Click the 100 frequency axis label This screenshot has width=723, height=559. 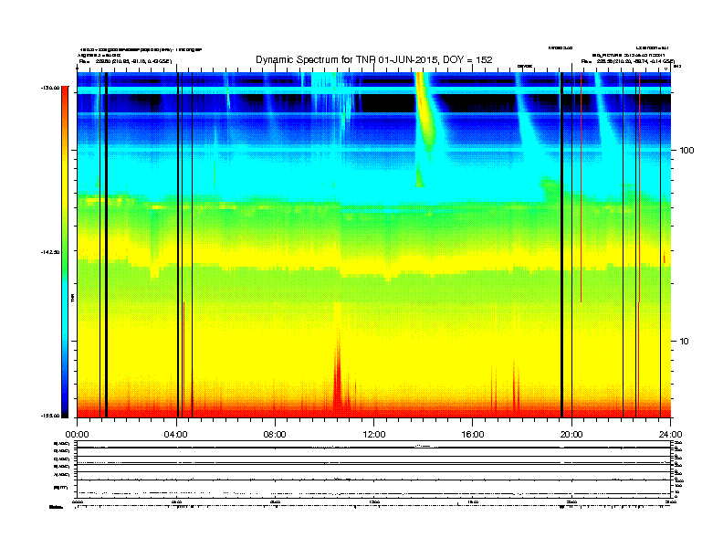pyautogui.click(x=686, y=151)
